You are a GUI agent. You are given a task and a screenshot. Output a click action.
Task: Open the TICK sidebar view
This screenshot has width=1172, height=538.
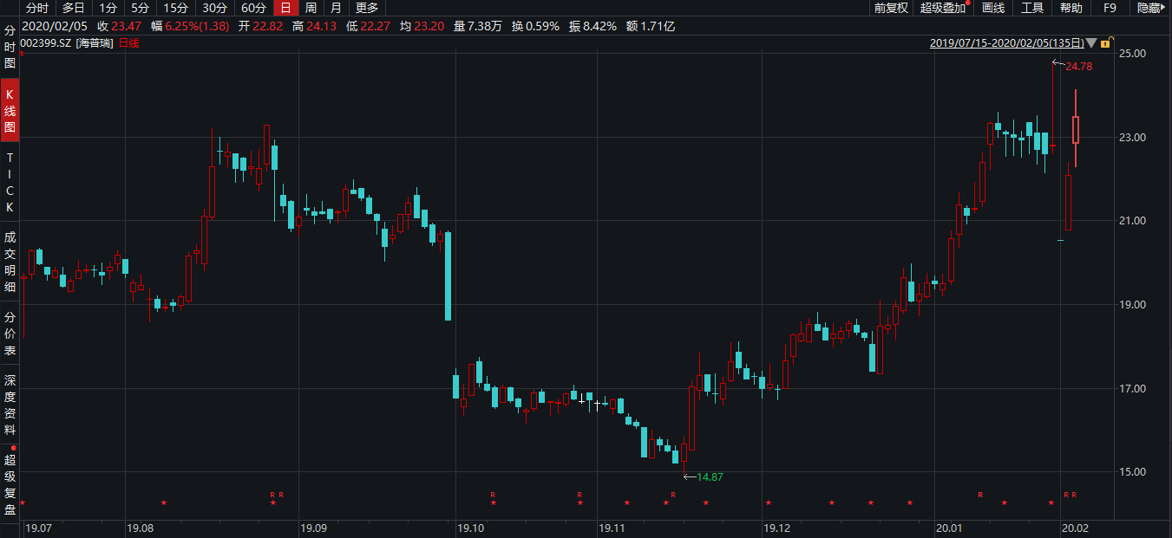10,183
